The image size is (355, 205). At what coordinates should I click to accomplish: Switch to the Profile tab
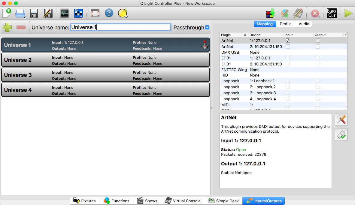click(x=286, y=24)
